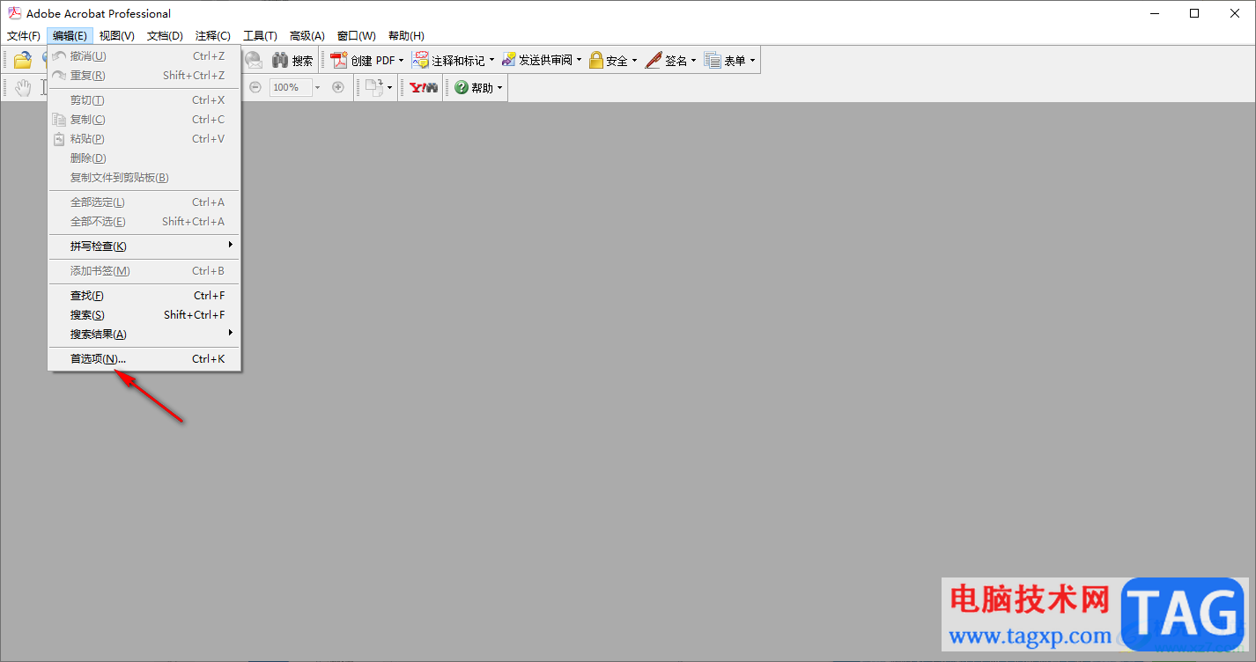Open the Advanced (高级) menu
Viewport: 1256px width, 662px height.
307,36
